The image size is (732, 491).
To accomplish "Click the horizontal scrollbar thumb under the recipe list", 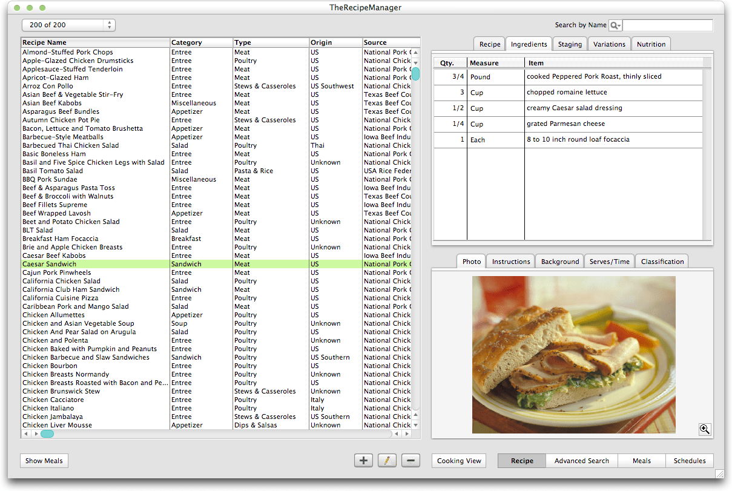I will pyautogui.click(x=47, y=433).
